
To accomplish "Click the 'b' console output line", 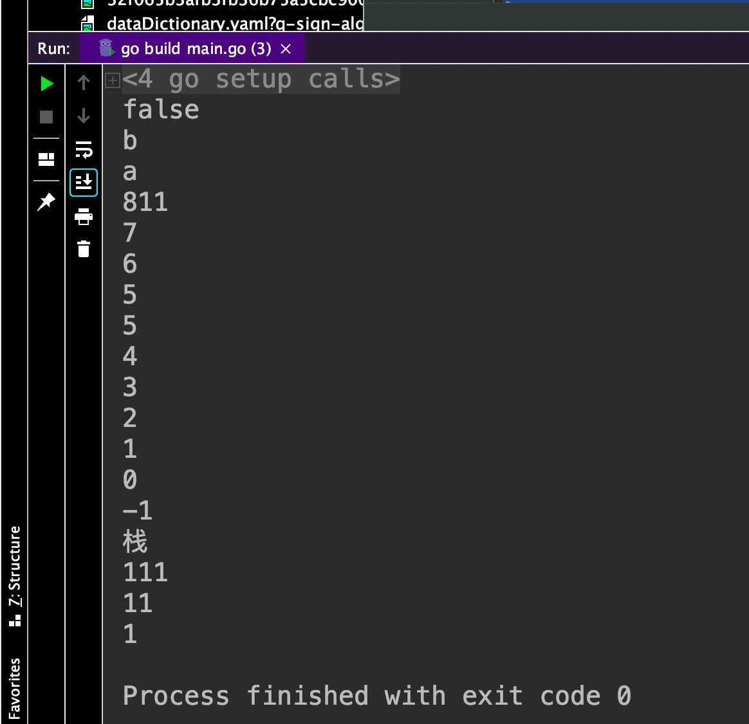I will tap(130, 140).
